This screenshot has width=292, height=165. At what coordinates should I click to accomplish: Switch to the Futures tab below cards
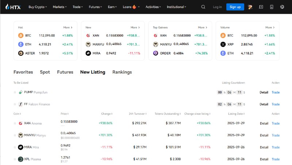[x=65, y=72]
